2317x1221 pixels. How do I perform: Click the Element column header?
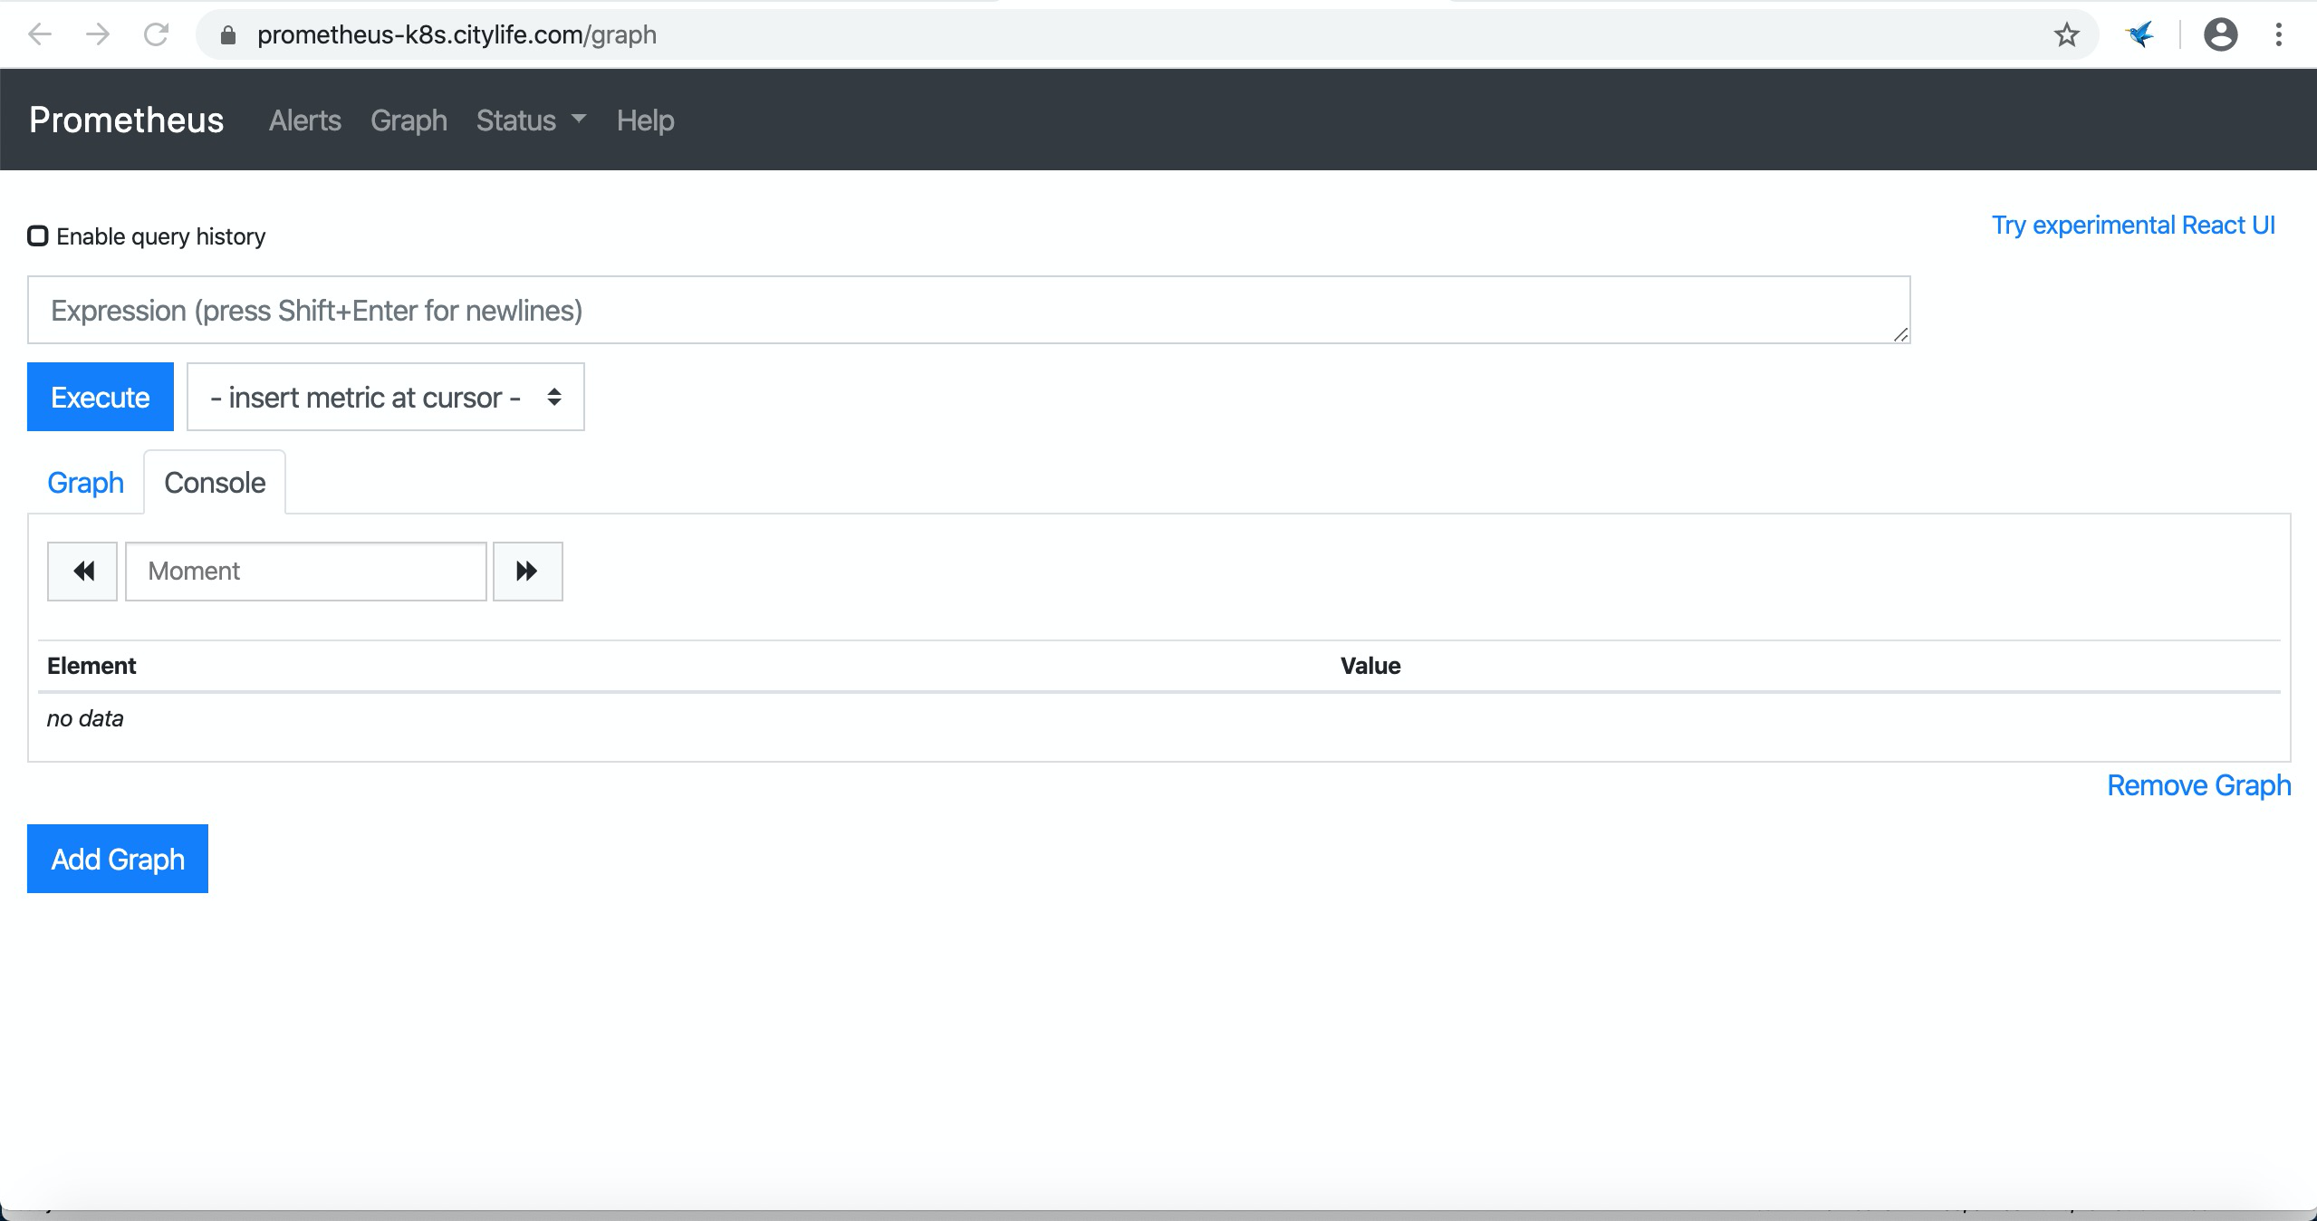pyautogui.click(x=91, y=666)
